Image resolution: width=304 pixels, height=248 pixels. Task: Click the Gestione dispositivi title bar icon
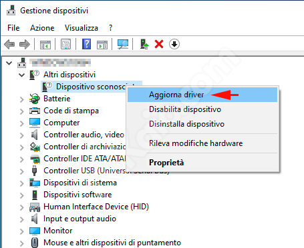(x=11, y=10)
